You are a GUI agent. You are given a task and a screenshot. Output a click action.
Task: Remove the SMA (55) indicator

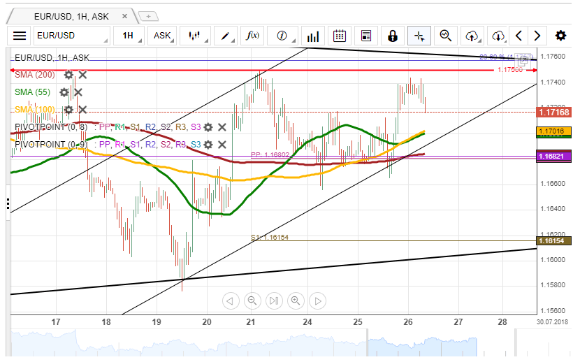coord(78,92)
